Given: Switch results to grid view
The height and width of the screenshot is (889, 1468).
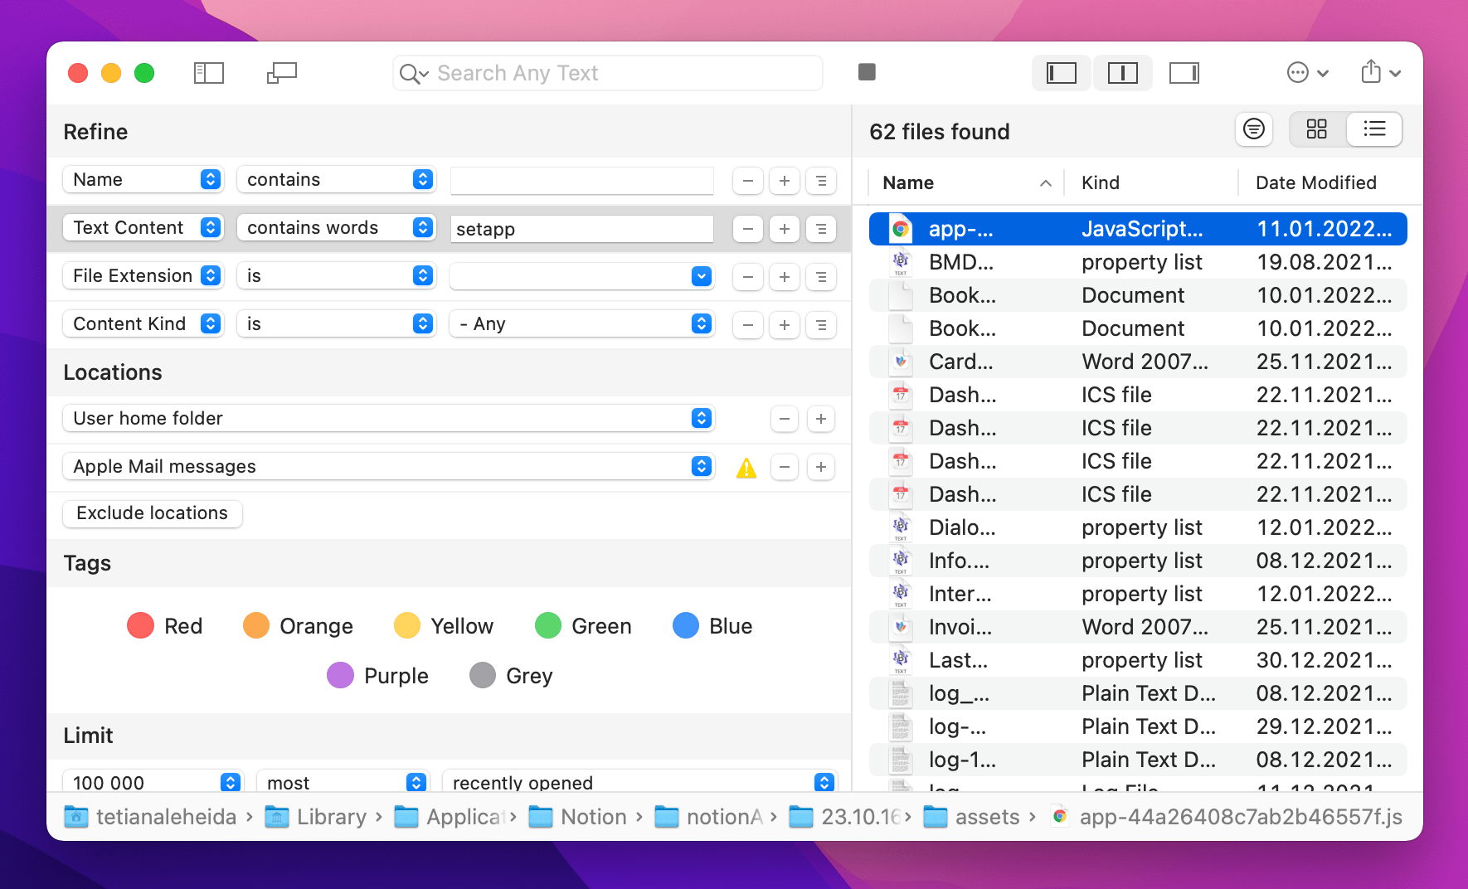Looking at the screenshot, I should coord(1317,129).
